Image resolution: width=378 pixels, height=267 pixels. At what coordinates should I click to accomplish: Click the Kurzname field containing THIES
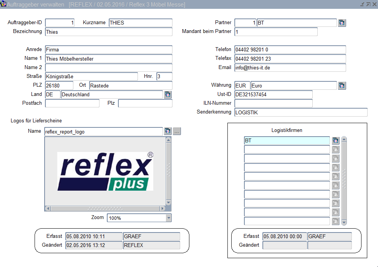(140, 23)
